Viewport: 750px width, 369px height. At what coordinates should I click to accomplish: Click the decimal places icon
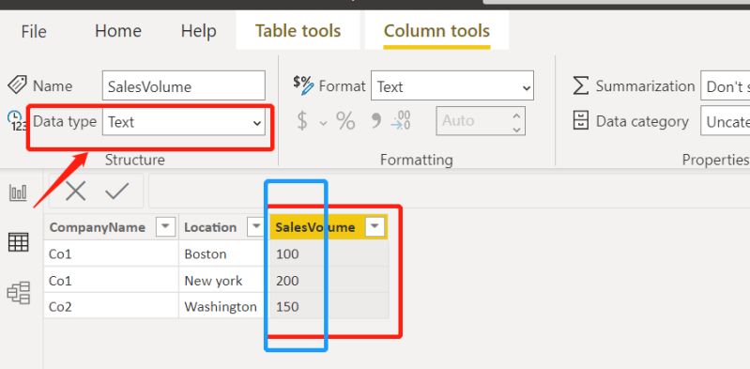pyautogui.click(x=401, y=120)
